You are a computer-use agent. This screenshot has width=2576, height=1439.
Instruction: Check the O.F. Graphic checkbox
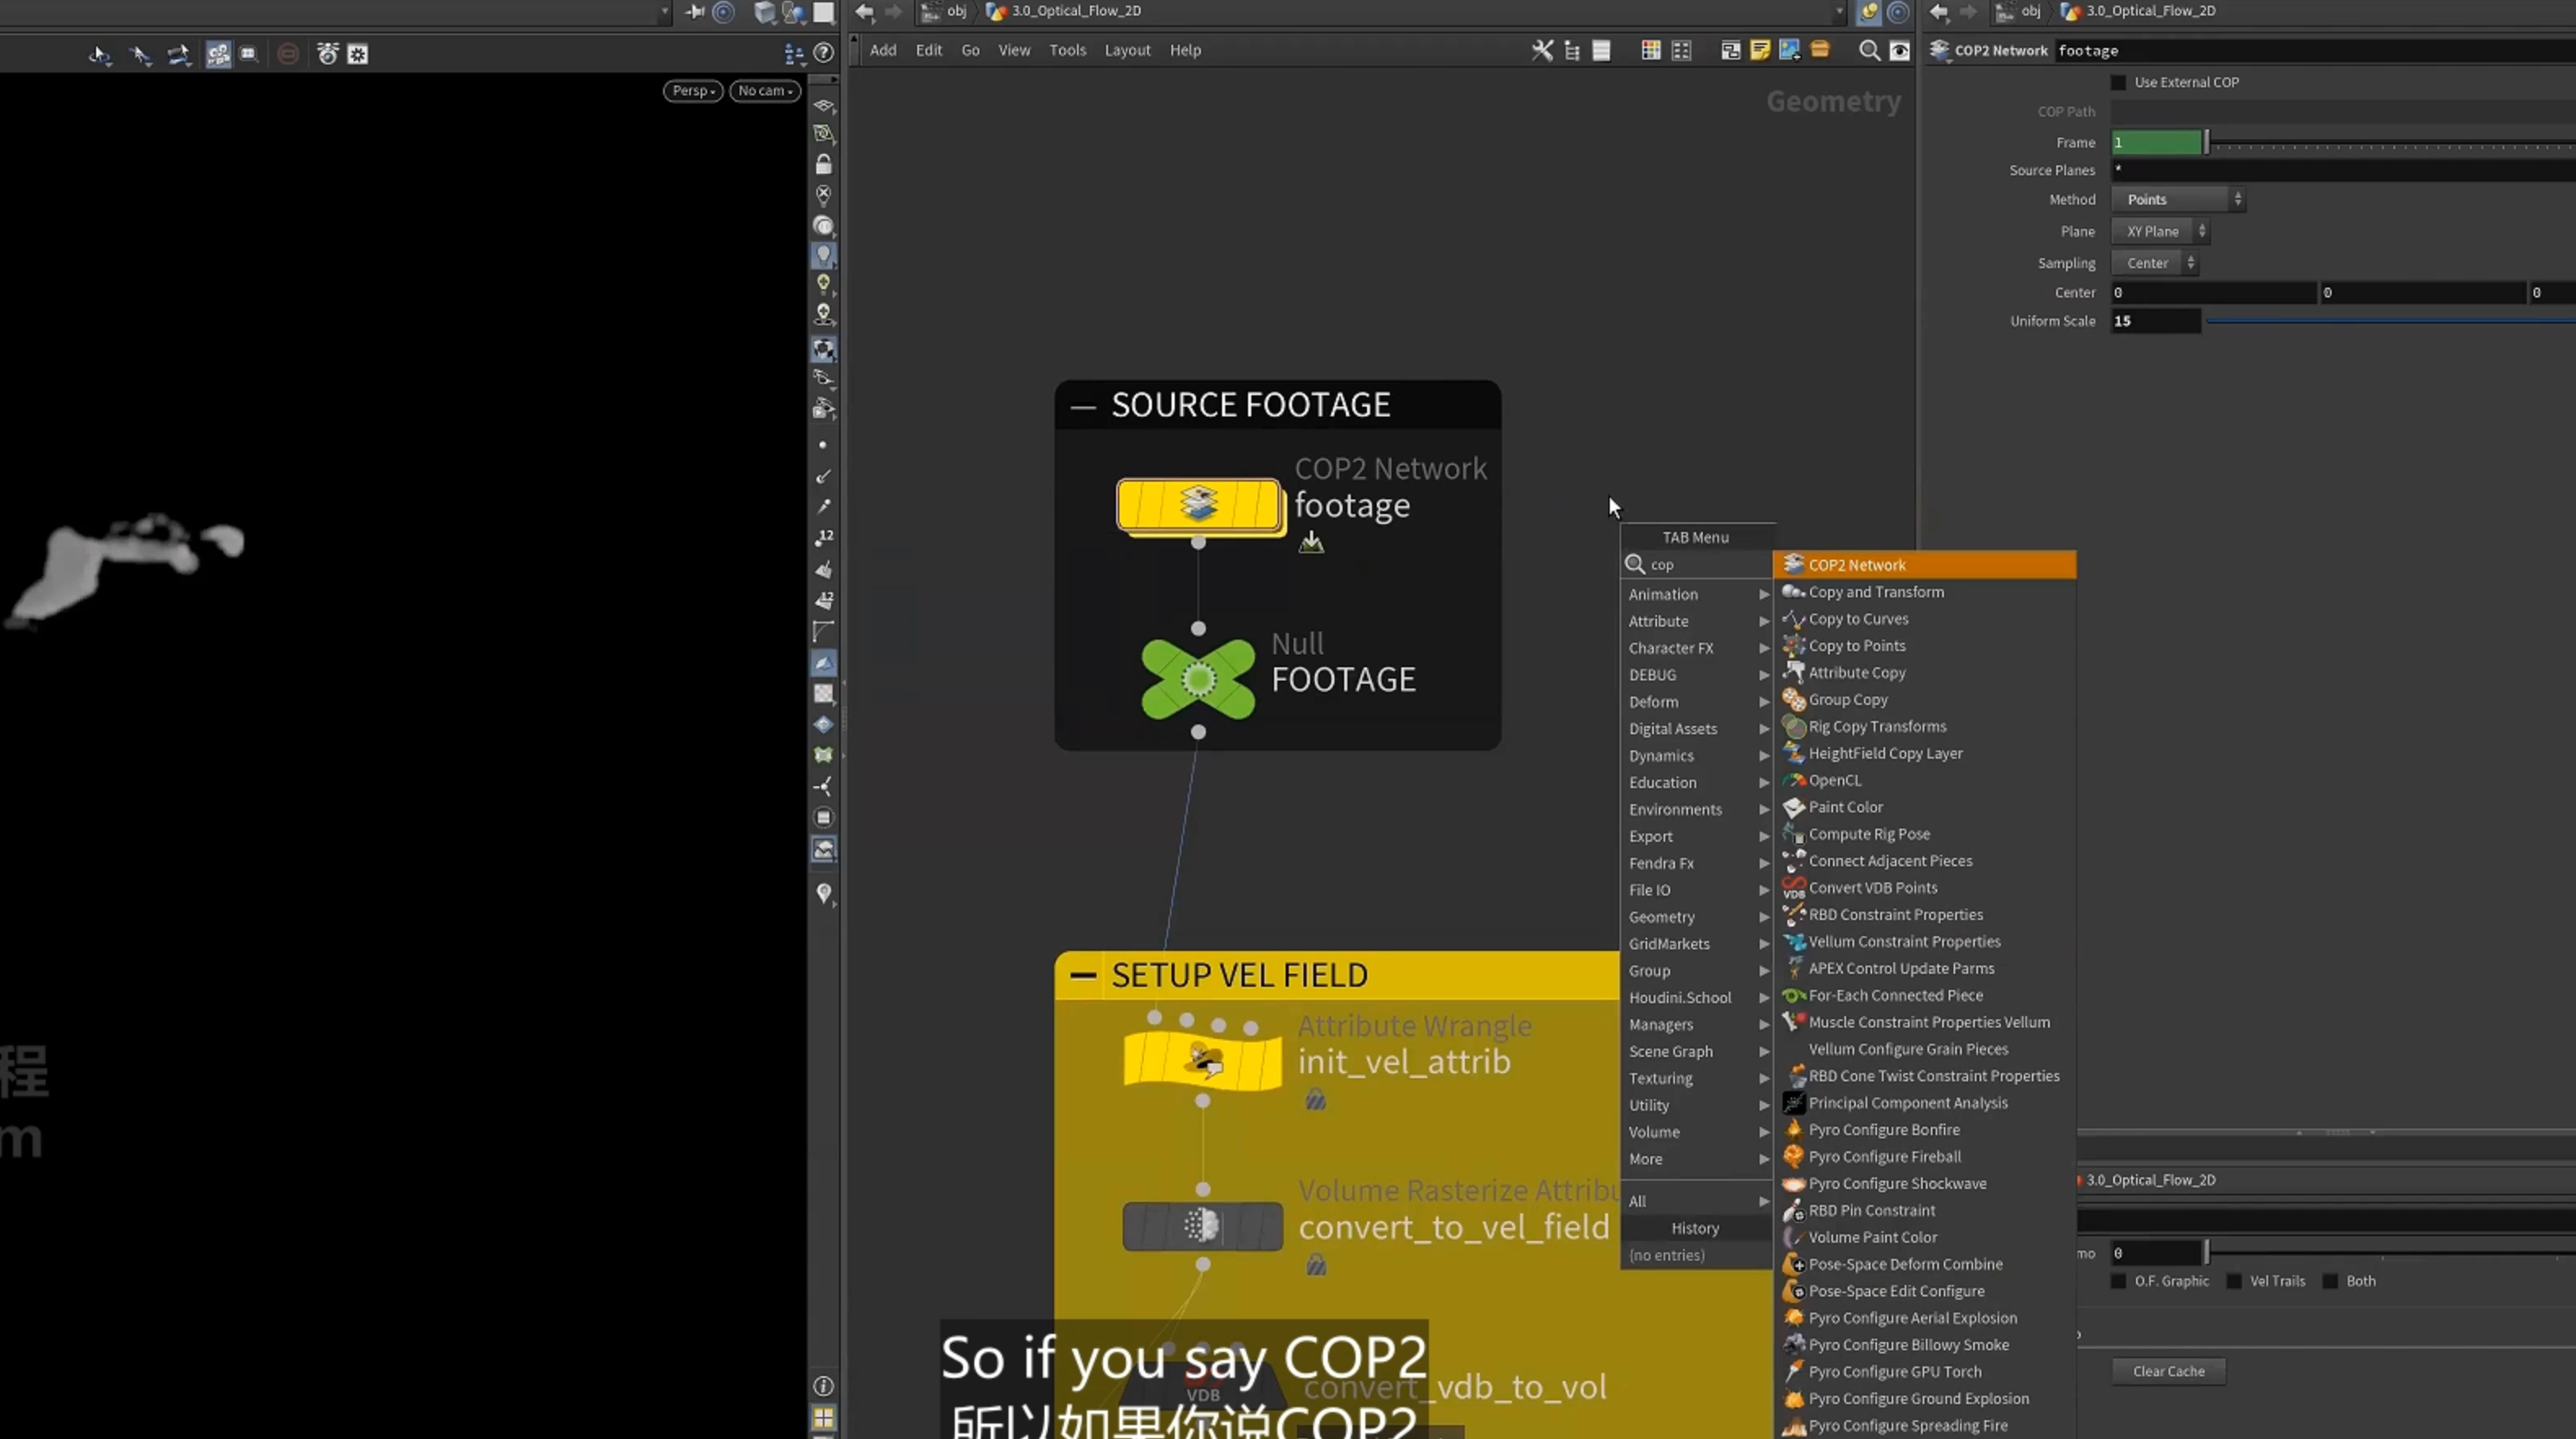pyautogui.click(x=2118, y=1281)
